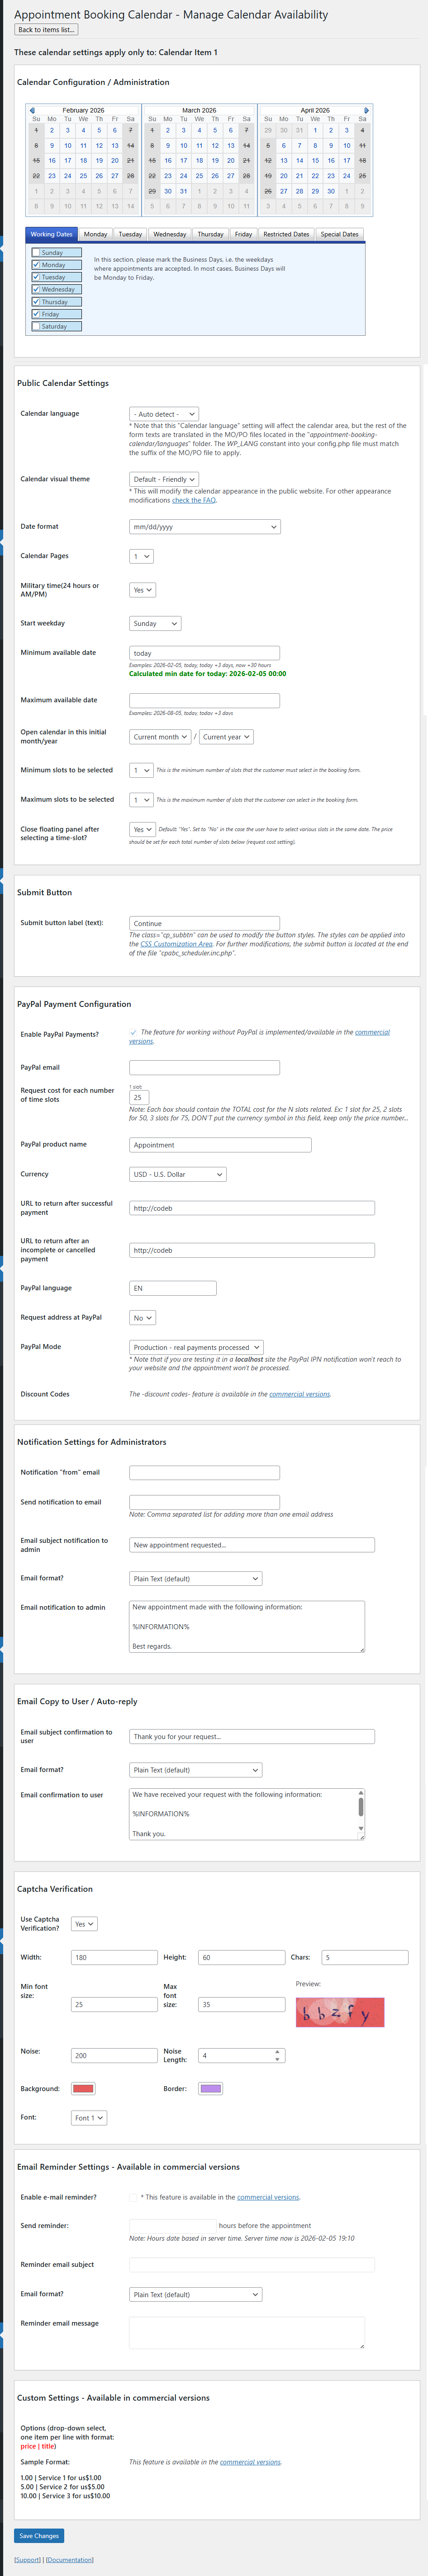Open the Special Dates tab
This screenshot has height=2576, width=428.
coord(340,234)
